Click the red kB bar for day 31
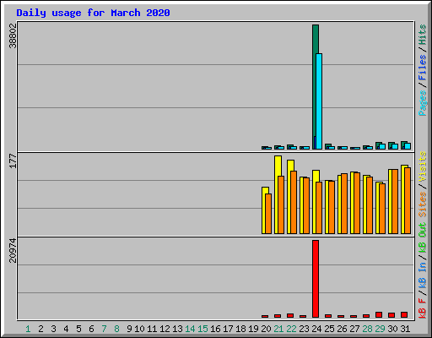432x338 pixels. click(x=404, y=314)
